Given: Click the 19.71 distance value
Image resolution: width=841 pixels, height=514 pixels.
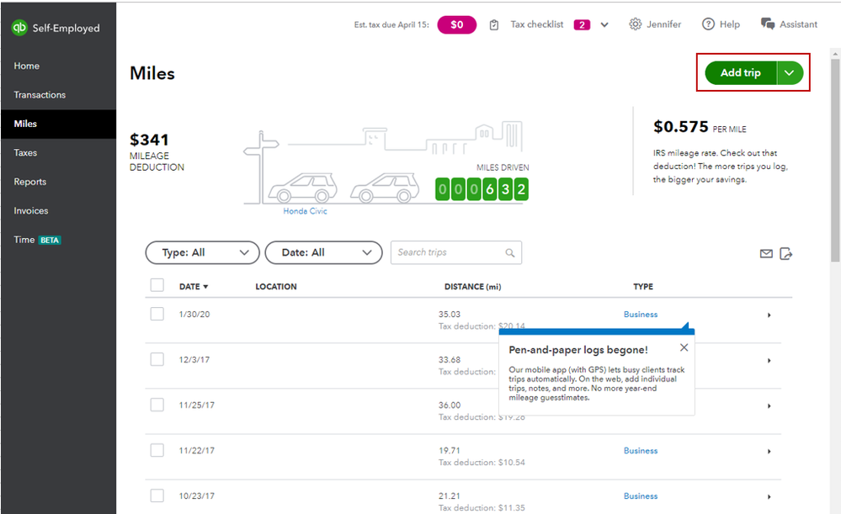Looking at the screenshot, I should pyautogui.click(x=449, y=451).
